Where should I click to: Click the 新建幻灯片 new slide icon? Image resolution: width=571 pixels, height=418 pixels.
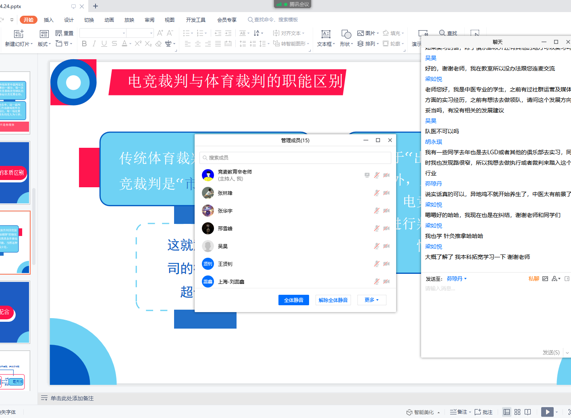19,34
